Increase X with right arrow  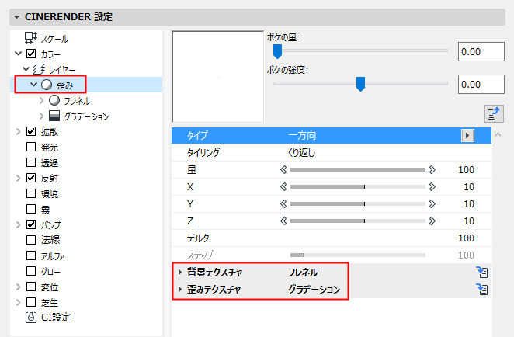click(432, 187)
